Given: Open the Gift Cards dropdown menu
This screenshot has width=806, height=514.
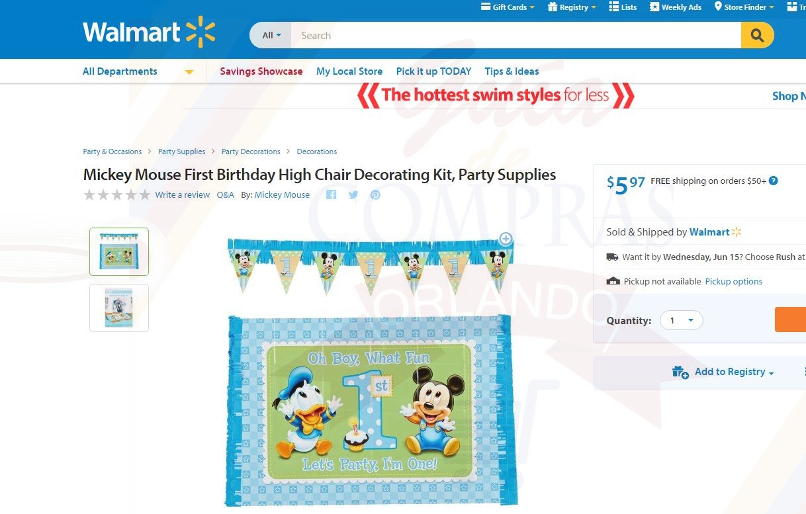Looking at the screenshot, I should point(509,7).
